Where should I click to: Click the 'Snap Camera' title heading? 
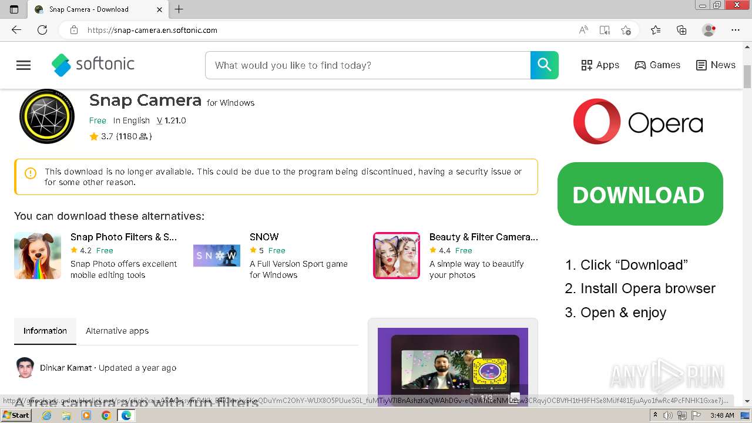pos(146,100)
